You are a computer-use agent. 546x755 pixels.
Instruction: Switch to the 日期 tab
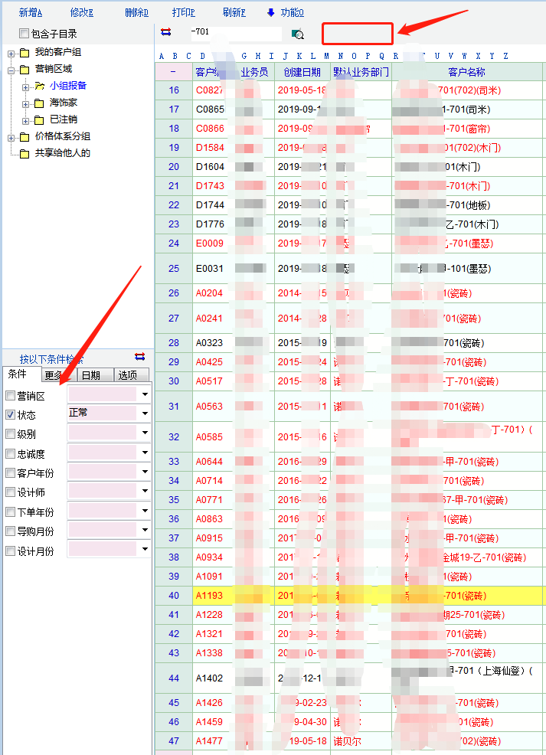tap(90, 375)
